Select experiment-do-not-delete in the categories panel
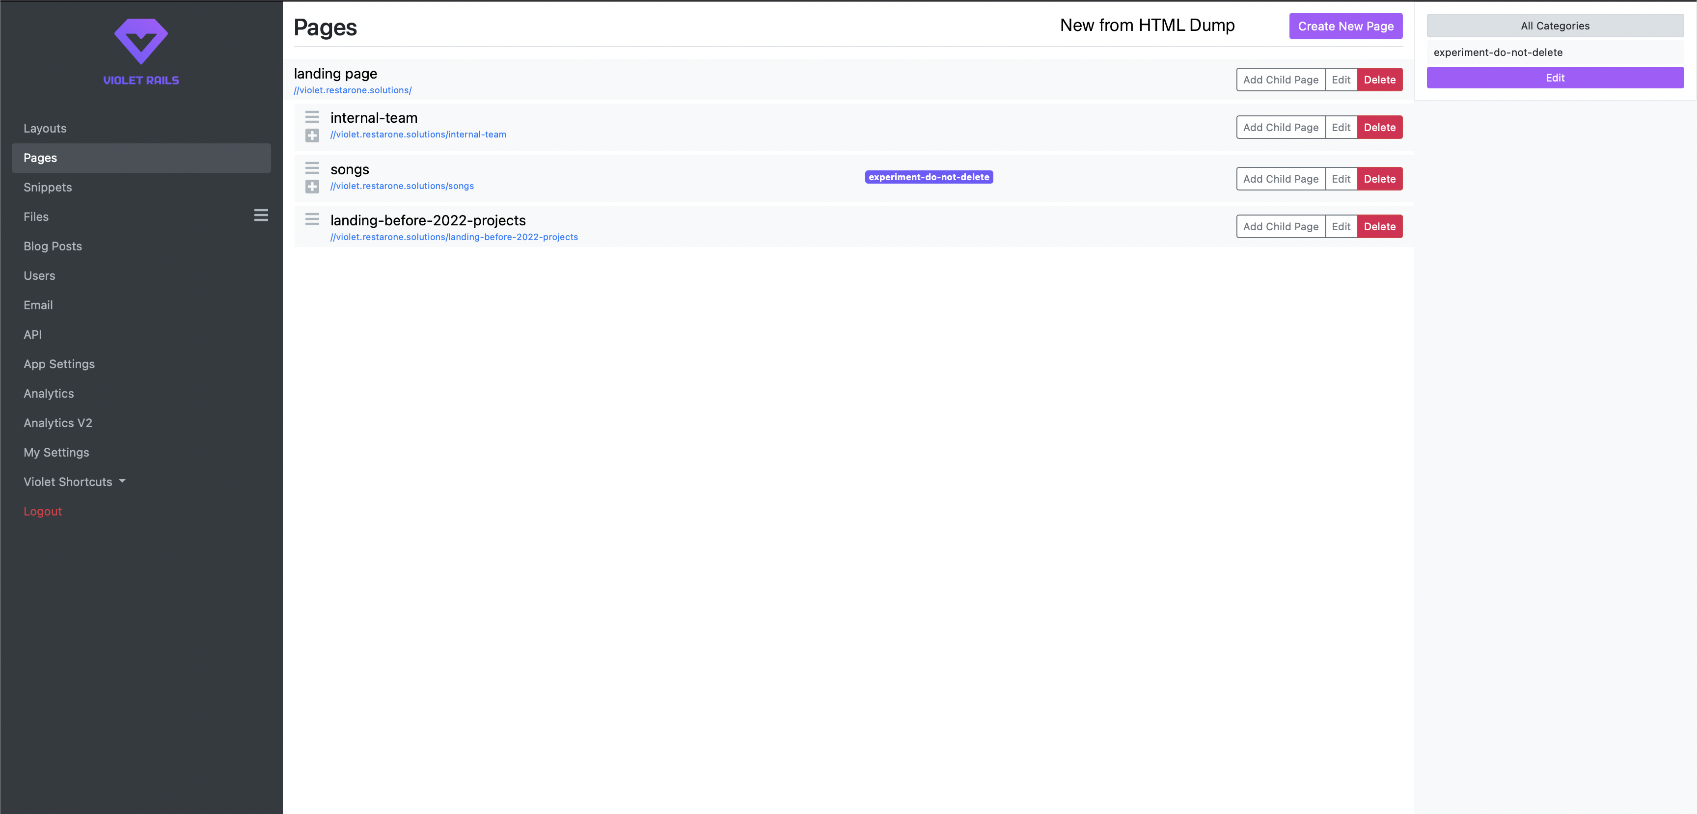This screenshot has width=1697, height=814. click(x=1498, y=52)
